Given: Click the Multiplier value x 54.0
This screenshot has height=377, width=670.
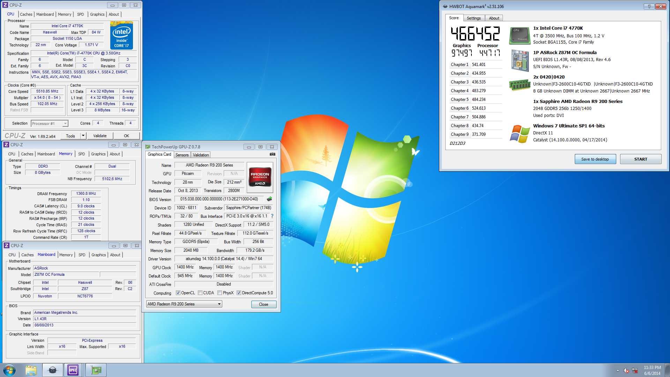Looking at the screenshot, I should tap(47, 98).
